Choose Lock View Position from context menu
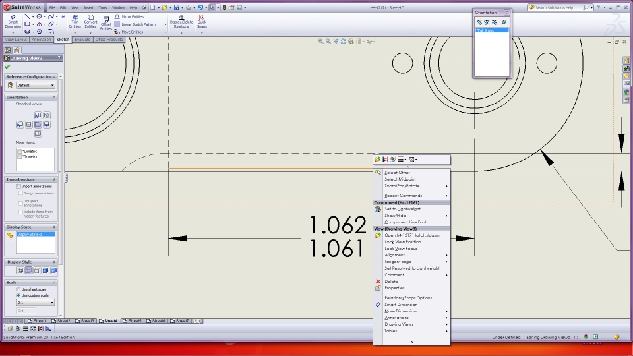Image resolution: width=633 pixels, height=356 pixels. (x=402, y=242)
